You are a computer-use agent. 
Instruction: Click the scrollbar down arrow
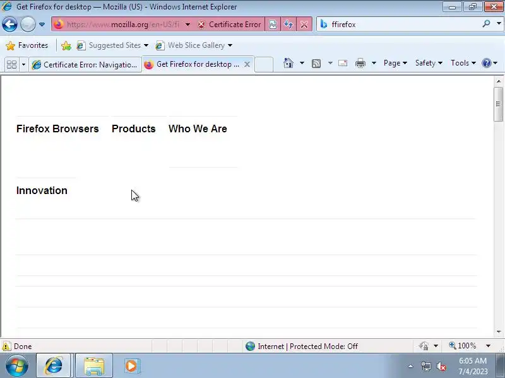499,331
